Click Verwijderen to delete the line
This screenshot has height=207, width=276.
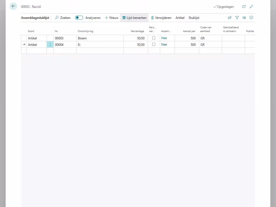(161, 18)
